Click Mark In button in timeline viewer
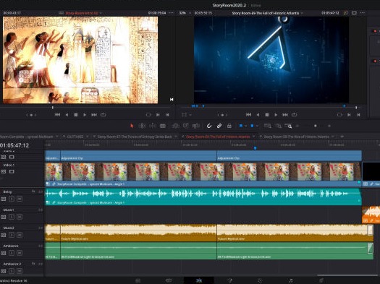 point(349,115)
